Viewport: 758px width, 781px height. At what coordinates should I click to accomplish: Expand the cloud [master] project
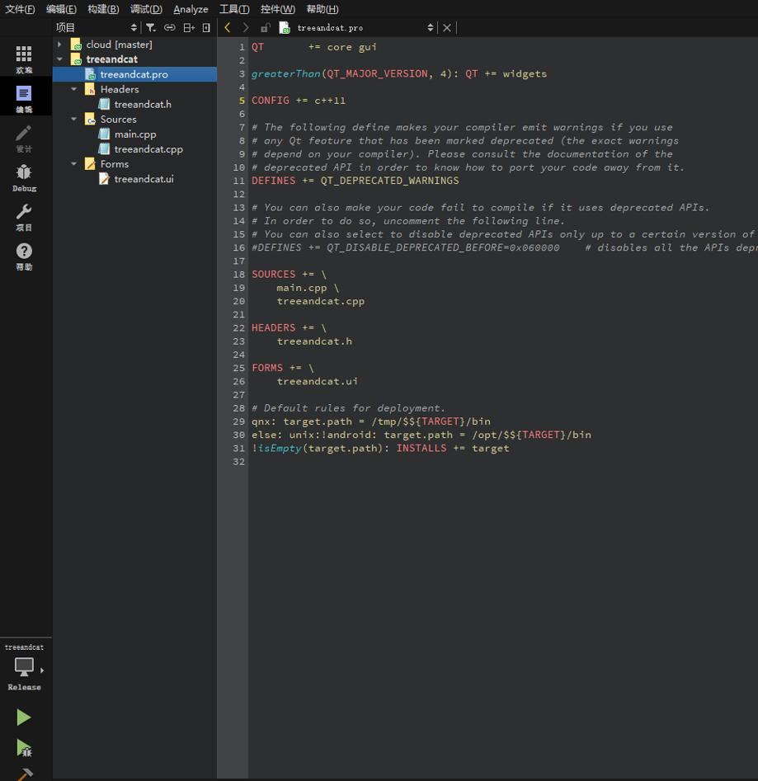(59, 45)
